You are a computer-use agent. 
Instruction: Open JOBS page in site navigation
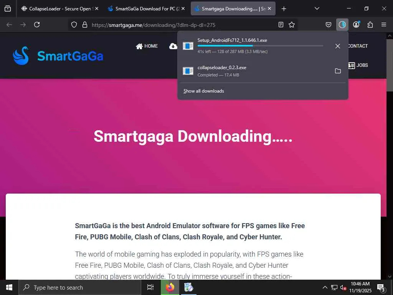358,65
